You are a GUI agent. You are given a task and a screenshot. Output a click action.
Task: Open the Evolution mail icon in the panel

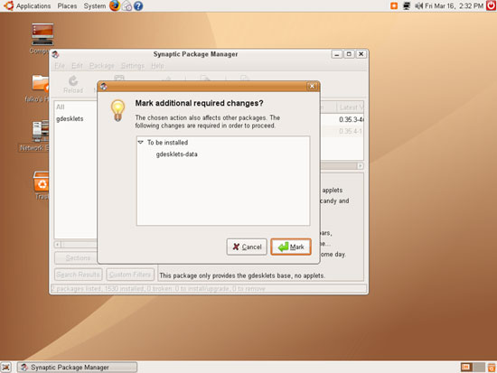pos(127,5)
